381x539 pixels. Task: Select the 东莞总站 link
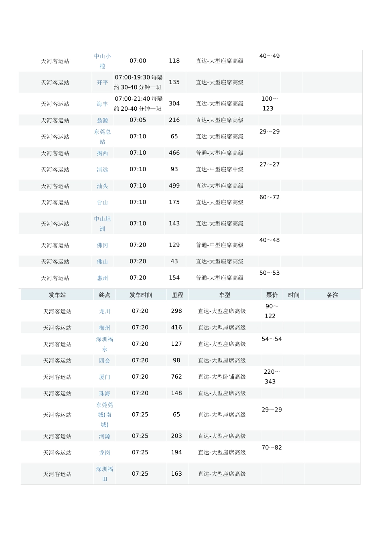(x=102, y=137)
